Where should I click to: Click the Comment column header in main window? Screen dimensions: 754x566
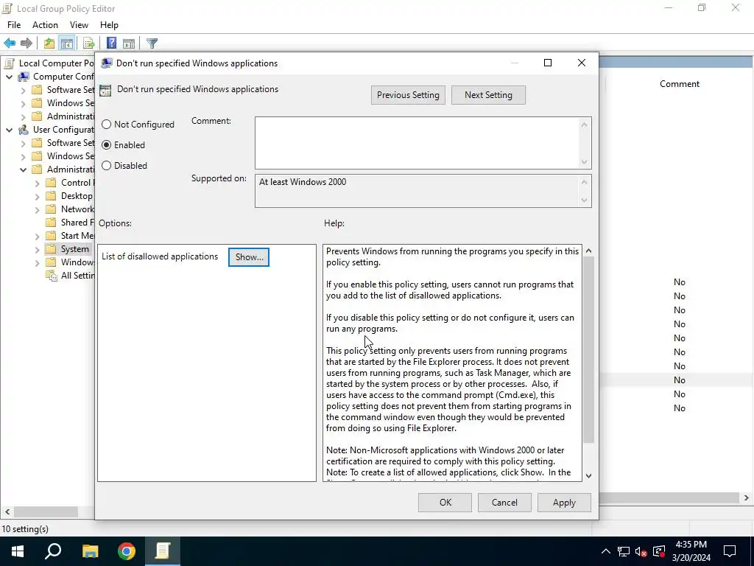pyautogui.click(x=680, y=84)
